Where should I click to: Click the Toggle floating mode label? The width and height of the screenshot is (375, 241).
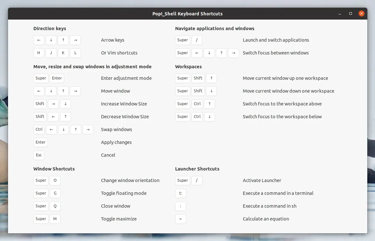tap(124, 194)
